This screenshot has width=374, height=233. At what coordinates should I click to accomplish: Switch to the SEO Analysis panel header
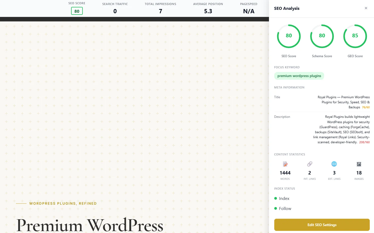coord(286,8)
